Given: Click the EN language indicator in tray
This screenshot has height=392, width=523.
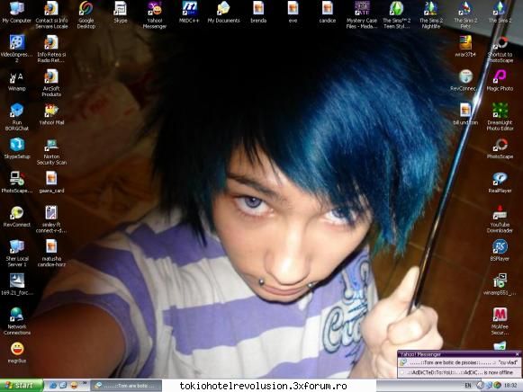Looking at the screenshot, I should point(468,386).
